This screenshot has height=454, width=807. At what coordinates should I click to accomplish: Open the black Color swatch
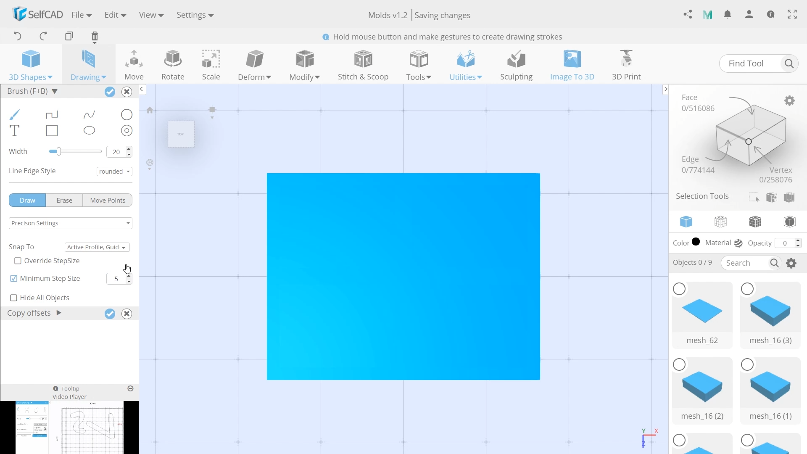696,242
